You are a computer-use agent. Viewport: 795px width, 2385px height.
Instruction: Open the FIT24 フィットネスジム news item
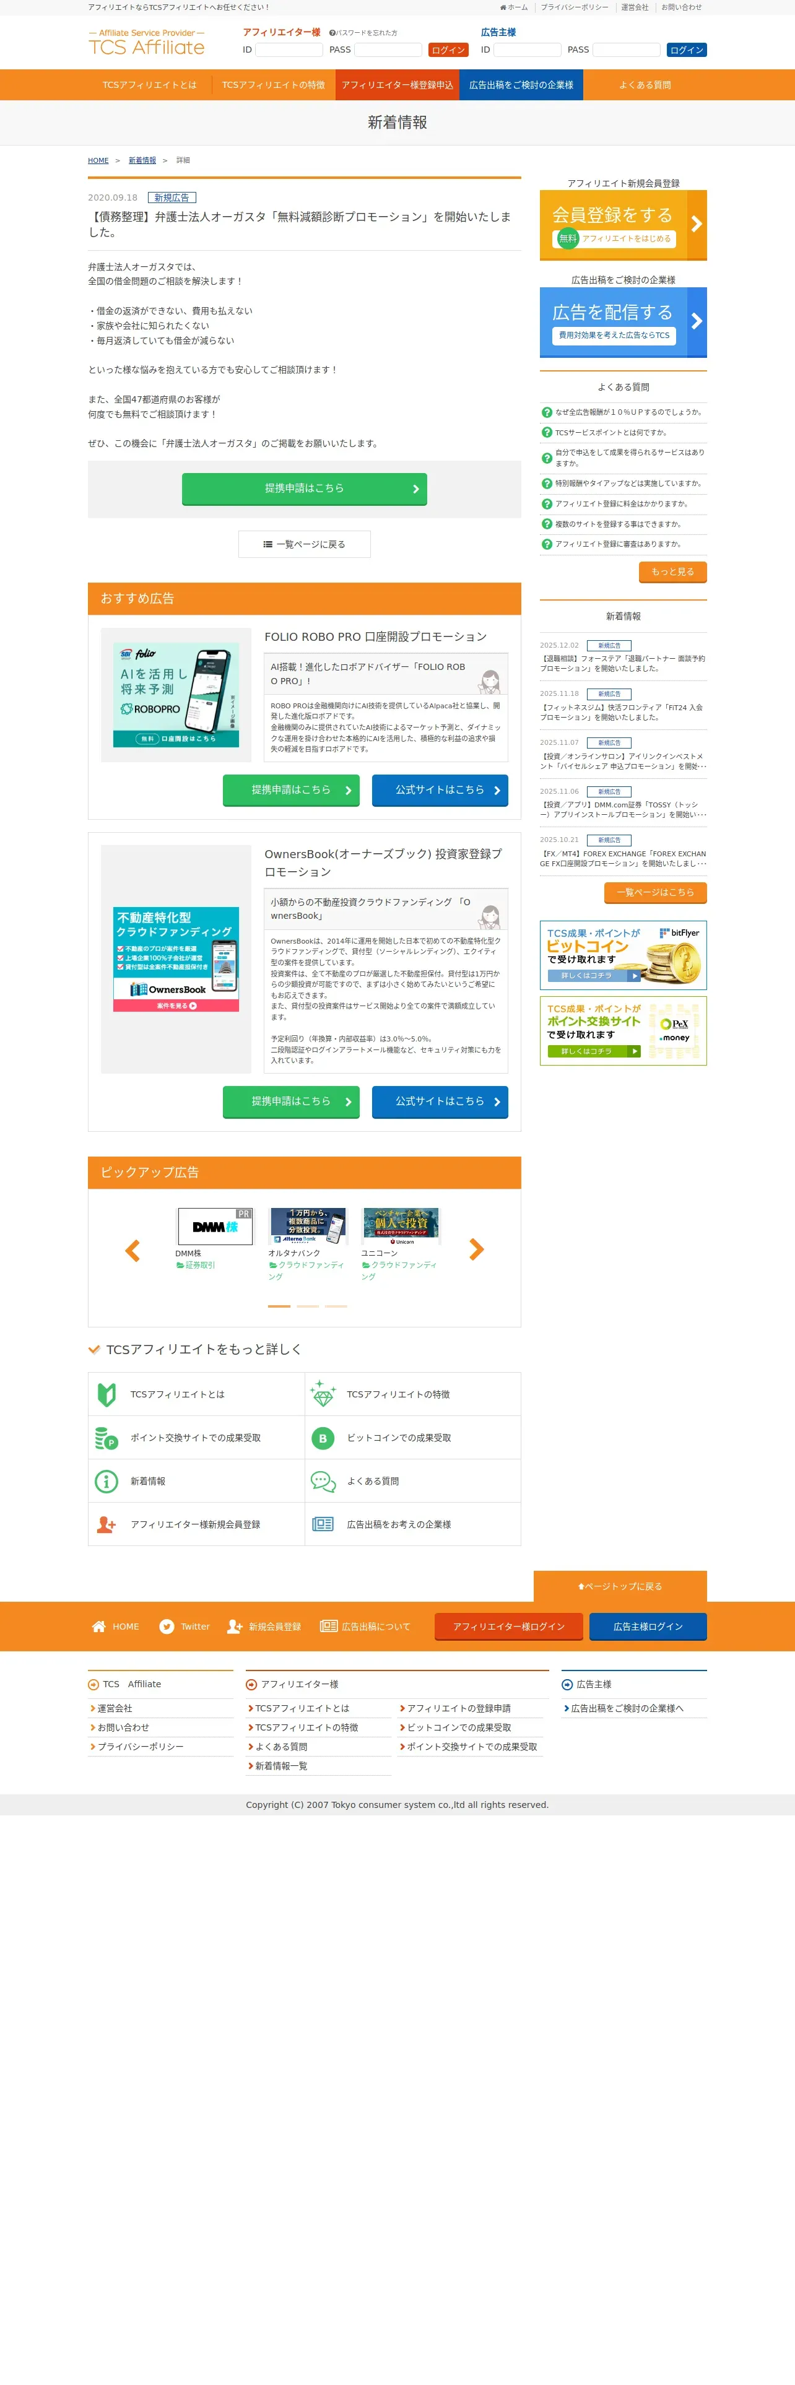pos(623,713)
